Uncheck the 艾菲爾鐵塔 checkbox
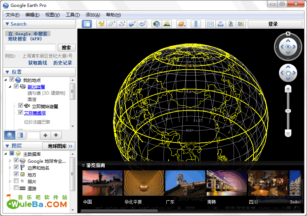Image resolution: width=307 pixels, height=216 pixels. tap(20, 112)
